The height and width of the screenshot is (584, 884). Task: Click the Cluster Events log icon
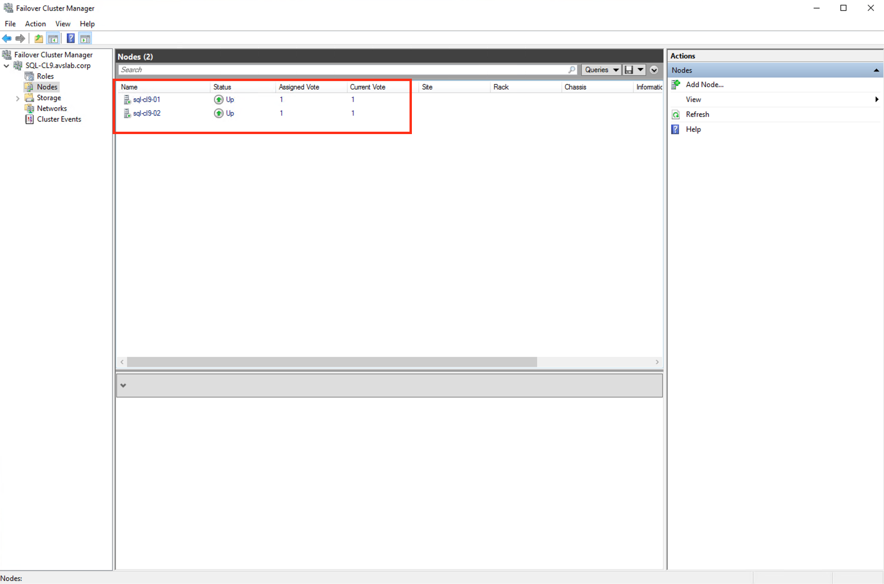(29, 119)
